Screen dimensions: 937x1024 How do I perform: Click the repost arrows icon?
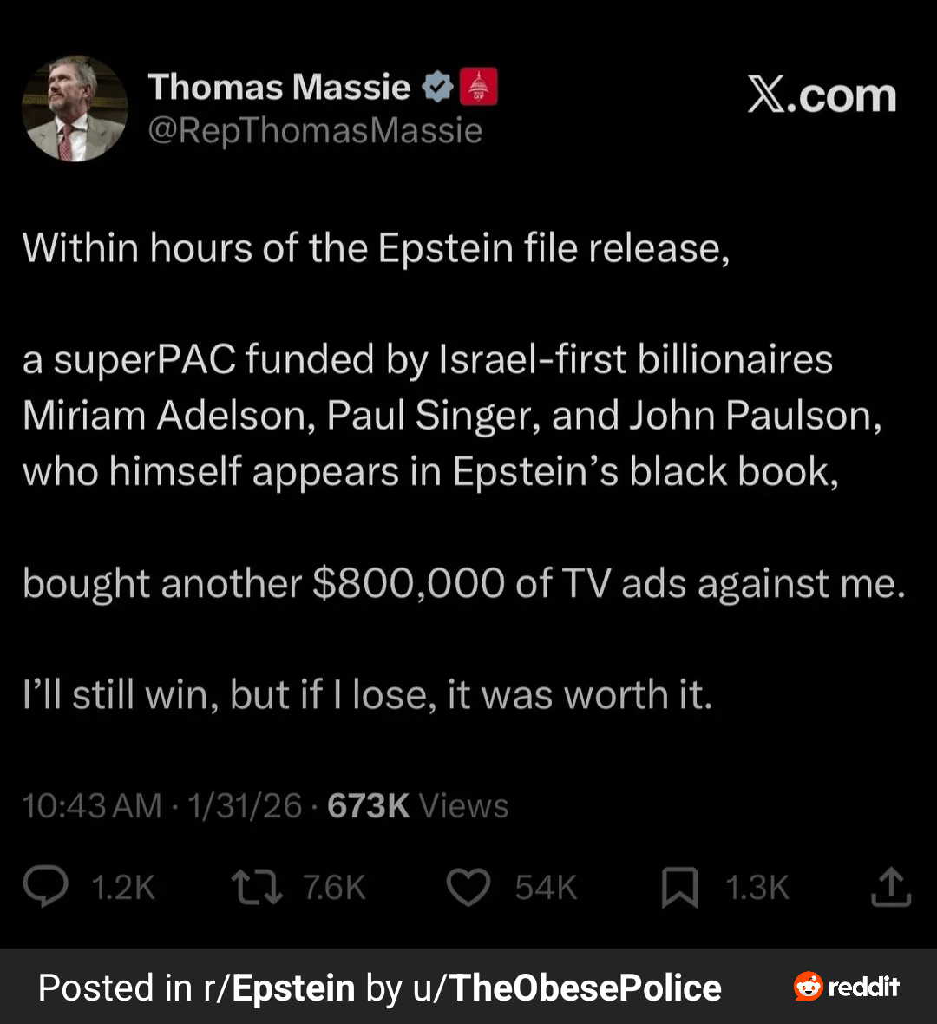coord(257,887)
